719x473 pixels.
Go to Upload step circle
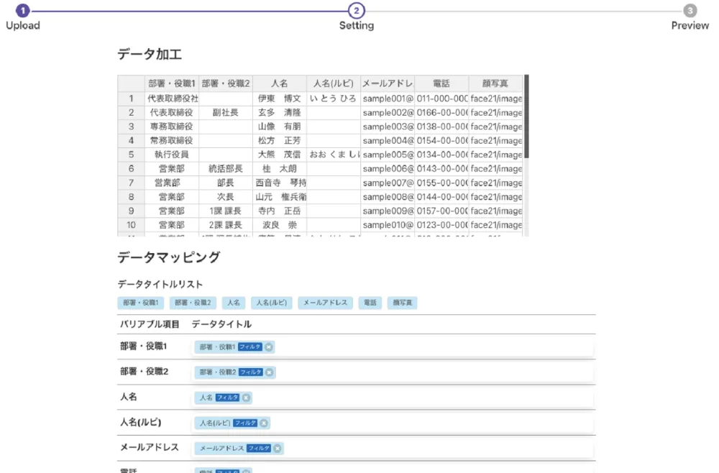click(x=22, y=10)
